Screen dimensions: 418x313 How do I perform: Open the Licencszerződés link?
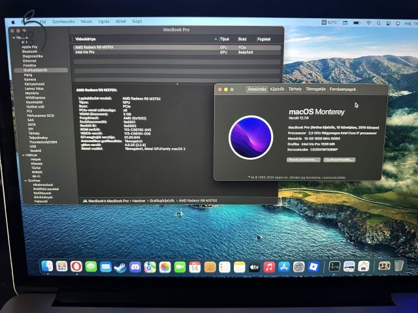tap(334, 177)
